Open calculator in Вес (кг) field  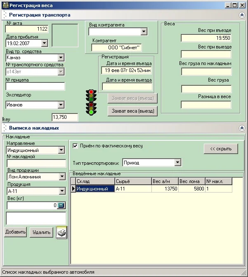tap(61, 205)
